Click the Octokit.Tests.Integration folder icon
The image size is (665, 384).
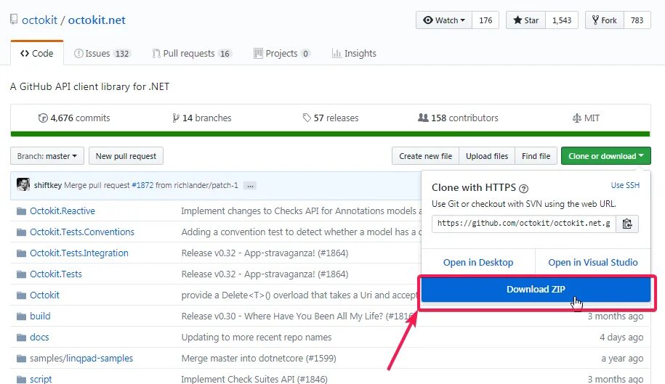point(21,253)
